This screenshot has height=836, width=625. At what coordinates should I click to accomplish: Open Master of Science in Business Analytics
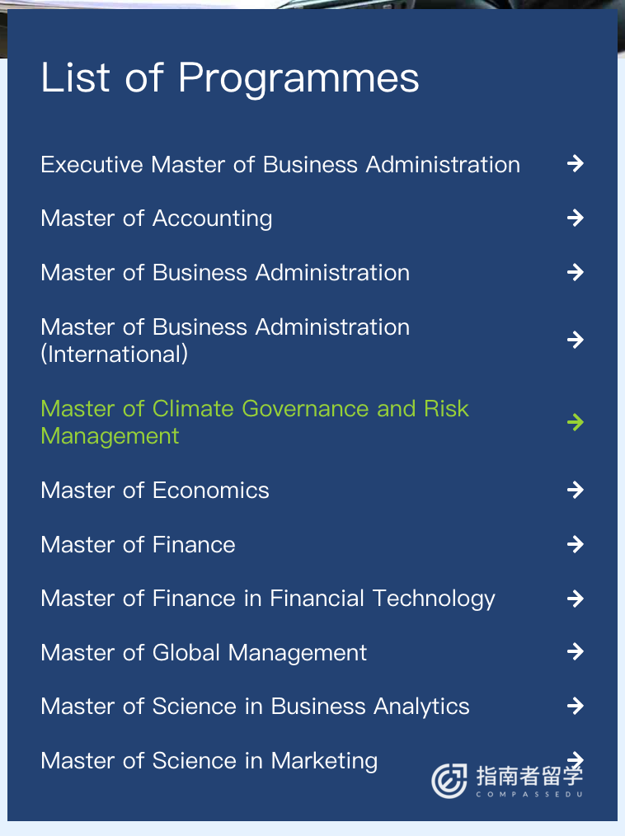pos(256,707)
